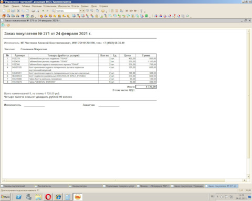Click the vertical scrollbar down arrow

coord(248,176)
